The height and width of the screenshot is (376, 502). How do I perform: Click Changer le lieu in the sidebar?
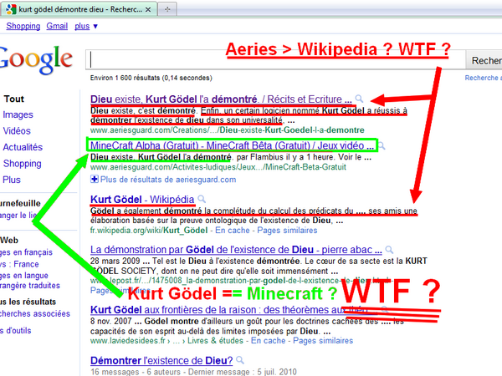click(18, 216)
